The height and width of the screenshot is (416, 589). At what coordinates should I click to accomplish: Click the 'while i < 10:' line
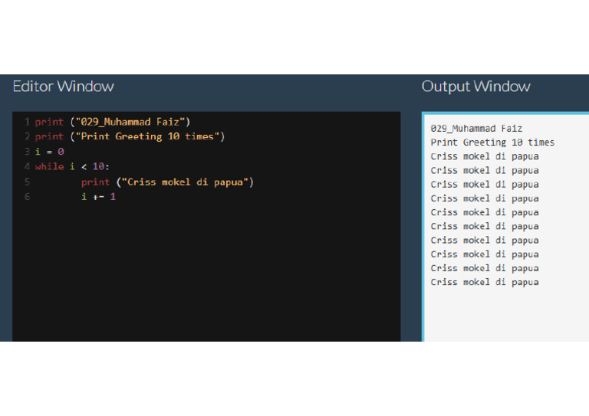72,166
